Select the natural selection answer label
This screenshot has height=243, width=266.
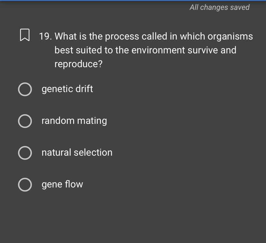(x=77, y=153)
